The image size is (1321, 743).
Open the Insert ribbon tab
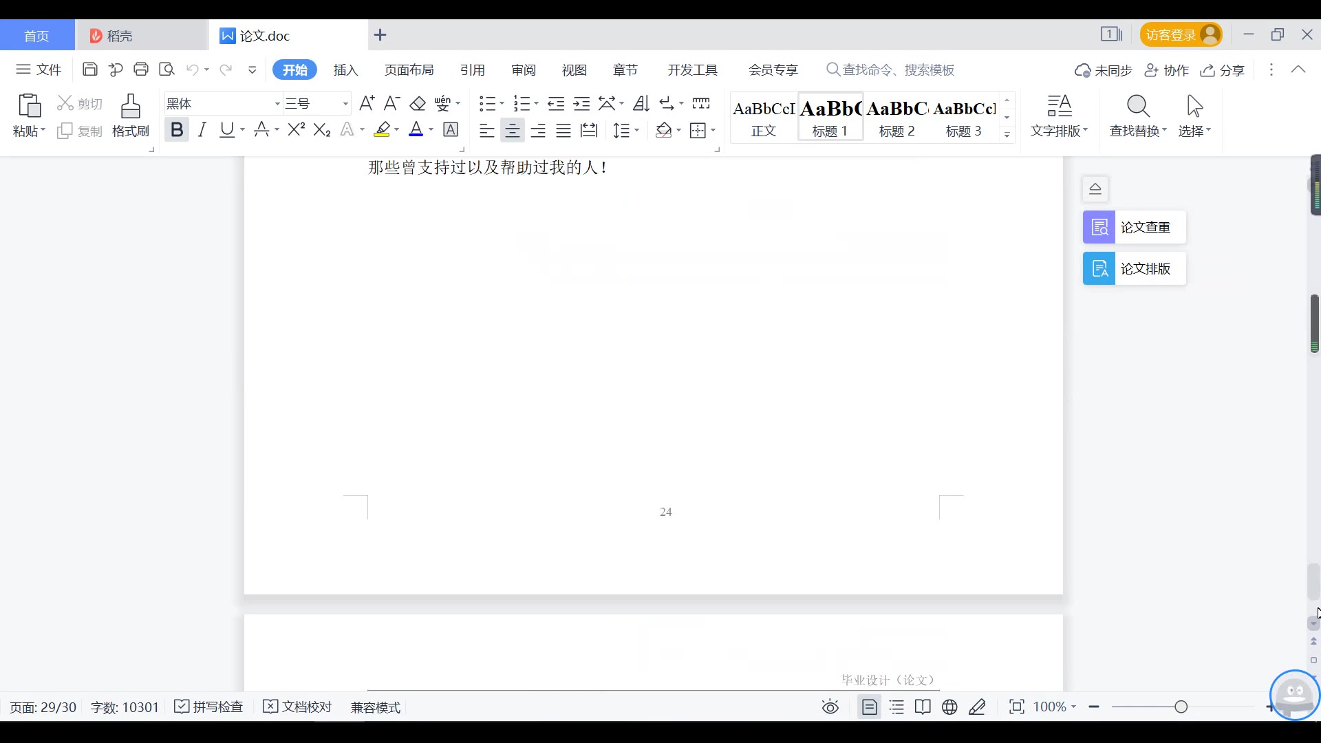click(345, 70)
